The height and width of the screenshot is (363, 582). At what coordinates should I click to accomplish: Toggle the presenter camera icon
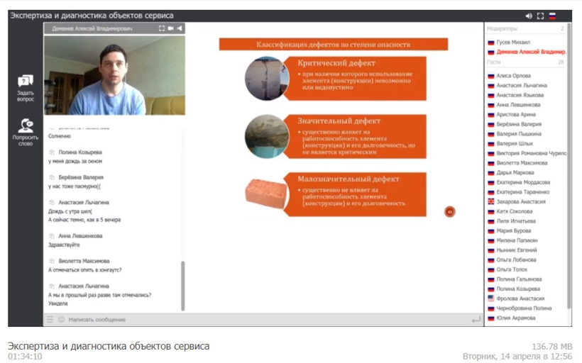(x=171, y=28)
